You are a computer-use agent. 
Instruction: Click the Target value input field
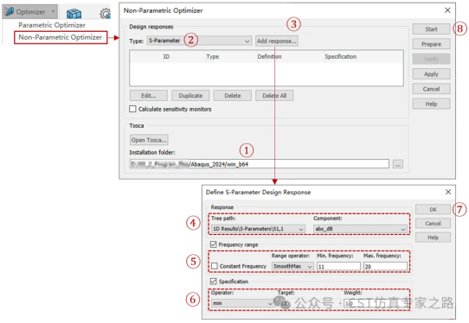pyautogui.click(x=308, y=303)
